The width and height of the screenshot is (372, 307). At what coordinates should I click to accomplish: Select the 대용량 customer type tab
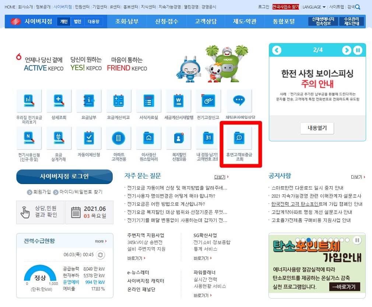[94, 22]
